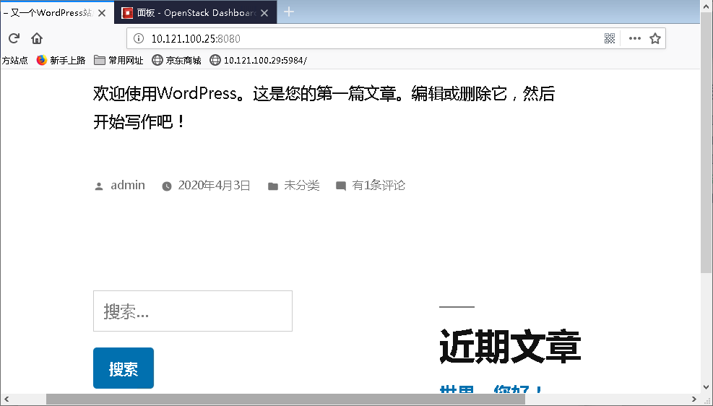Open the 新手上路 Firefox bookmark
The width and height of the screenshot is (713, 406).
pos(61,60)
